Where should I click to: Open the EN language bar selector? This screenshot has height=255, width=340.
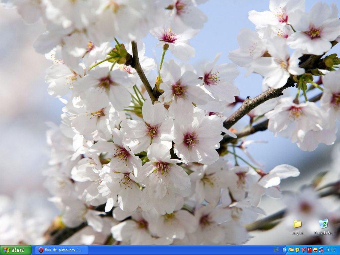click(x=276, y=250)
